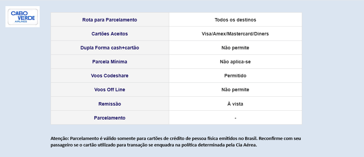364x157 pixels.
Task: Click the Atenção word in the notice
Action: 60,139
